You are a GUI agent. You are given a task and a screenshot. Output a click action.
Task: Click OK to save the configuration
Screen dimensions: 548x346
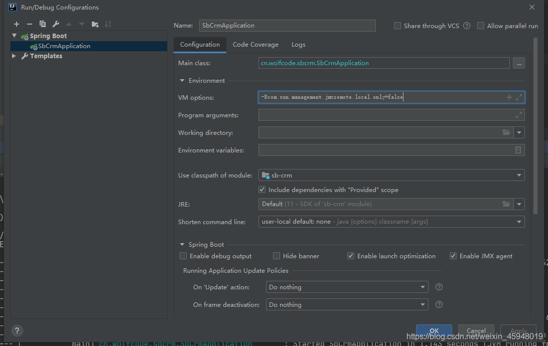click(x=434, y=329)
